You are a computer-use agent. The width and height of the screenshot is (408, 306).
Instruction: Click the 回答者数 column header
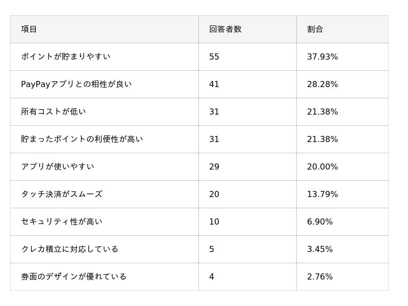point(225,29)
